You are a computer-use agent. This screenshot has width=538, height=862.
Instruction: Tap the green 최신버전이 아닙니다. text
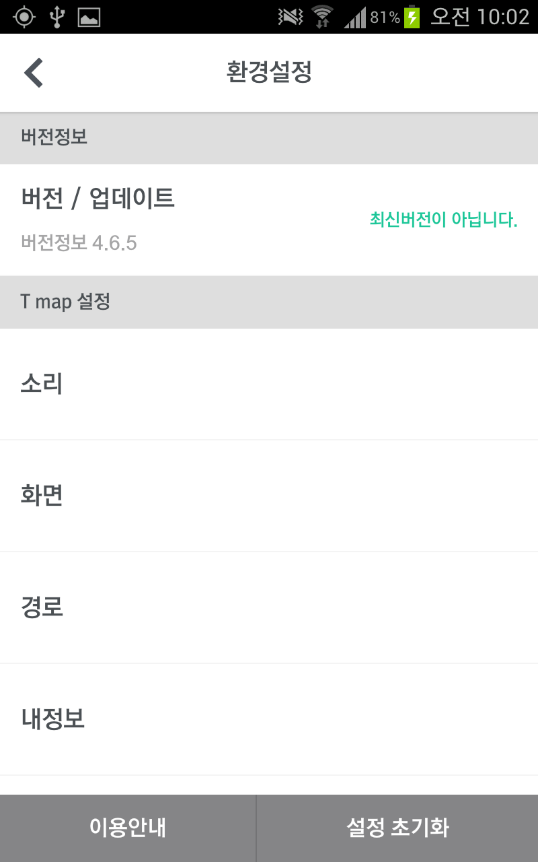click(443, 220)
